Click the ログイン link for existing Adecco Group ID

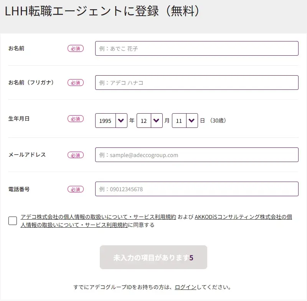coord(186,286)
